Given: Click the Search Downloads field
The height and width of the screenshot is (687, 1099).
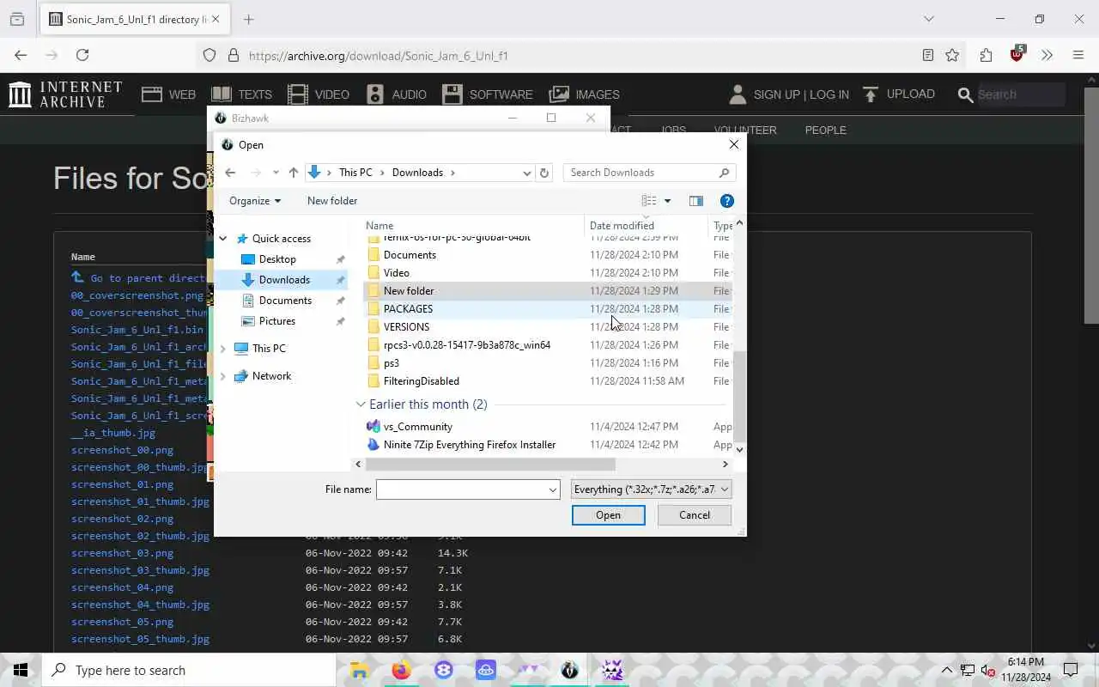Looking at the screenshot, I should (641, 173).
